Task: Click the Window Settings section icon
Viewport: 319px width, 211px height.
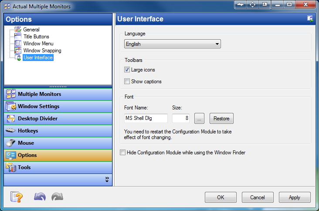Action: click(x=11, y=106)
